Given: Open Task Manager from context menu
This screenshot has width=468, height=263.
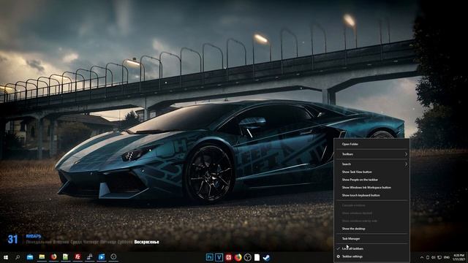Looking at the screenshot, I should coord(371,239).
